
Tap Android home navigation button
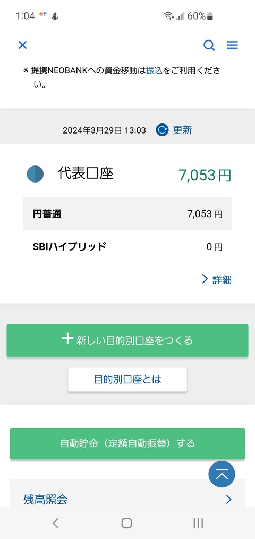tap(126, 523)
